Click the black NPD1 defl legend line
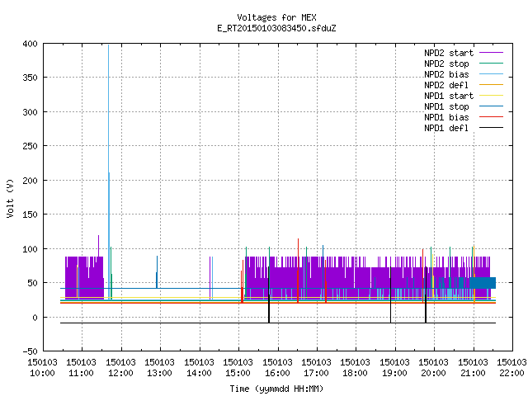Image resolution: width=528 pixels, height=396 pixels. (x=492, y=128)
